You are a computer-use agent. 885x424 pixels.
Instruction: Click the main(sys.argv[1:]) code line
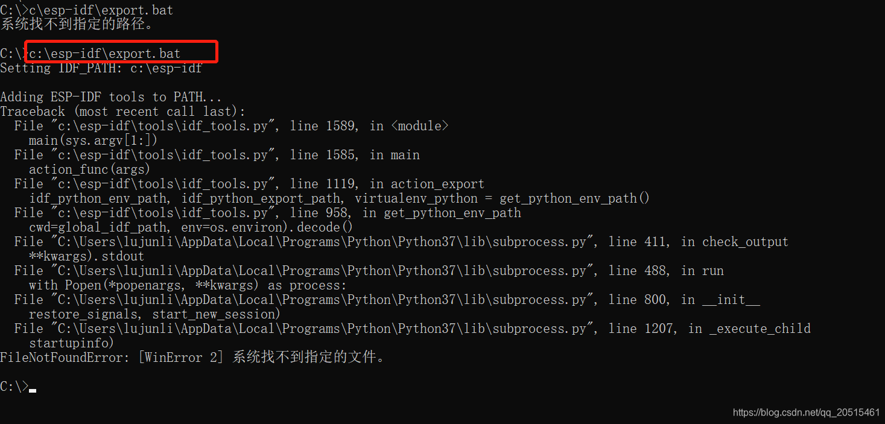pos(93,141)
